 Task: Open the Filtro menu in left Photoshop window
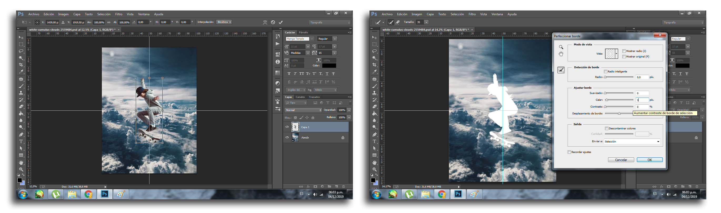coord(119,14)
